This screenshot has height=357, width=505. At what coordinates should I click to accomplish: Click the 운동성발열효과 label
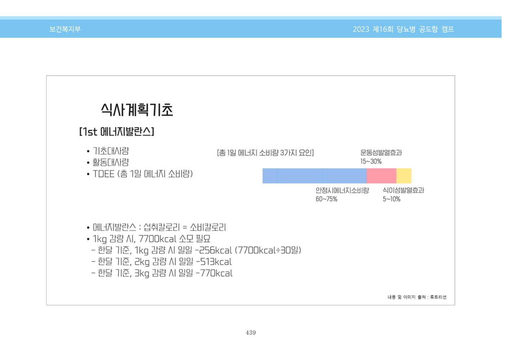point(381,153)
